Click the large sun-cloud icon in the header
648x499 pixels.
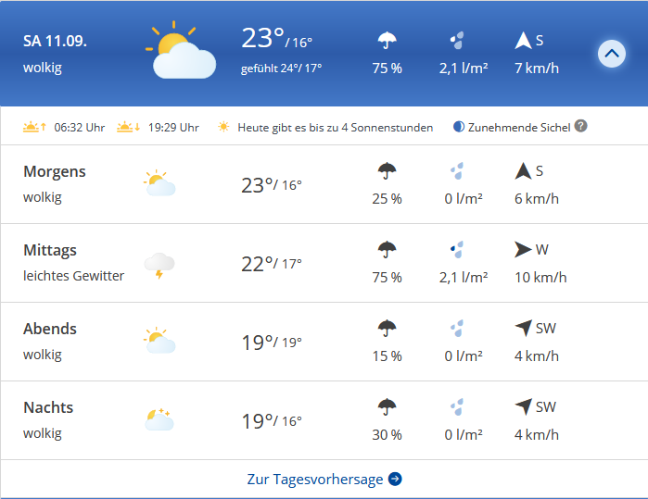pyautogui.click(x=183, y=53)
